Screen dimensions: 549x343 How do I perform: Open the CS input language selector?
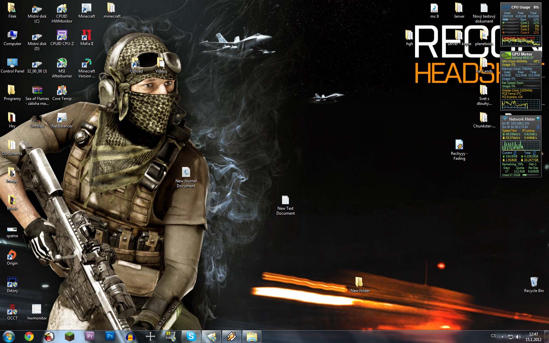493,336
